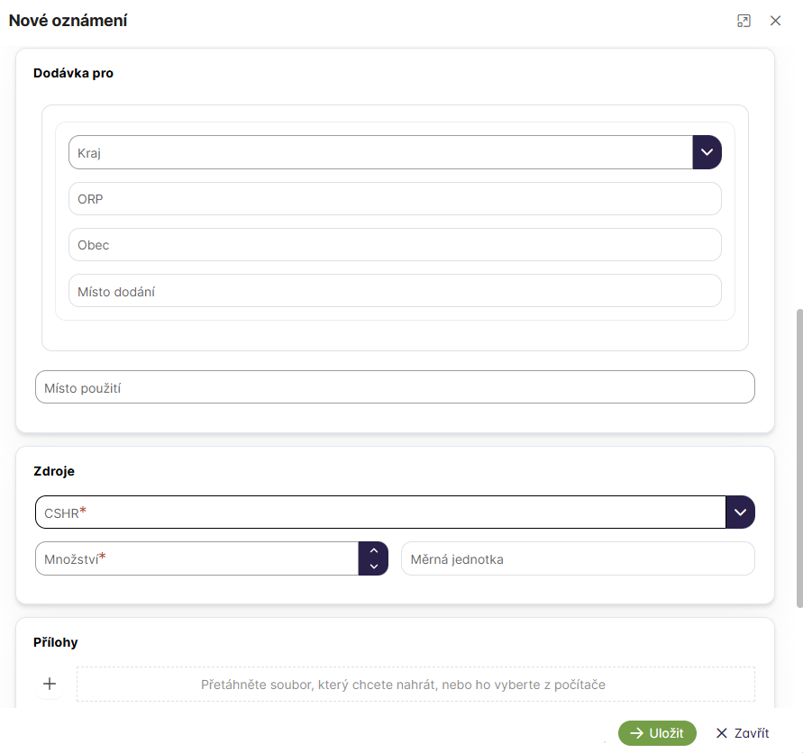Decrease Množství with down stepper arrow
This screenshot has height=753, width=803.
(373, 566)
